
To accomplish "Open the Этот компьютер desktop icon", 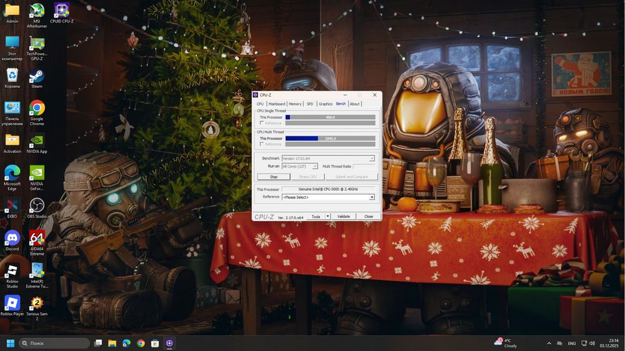I will tap(12, 48).
